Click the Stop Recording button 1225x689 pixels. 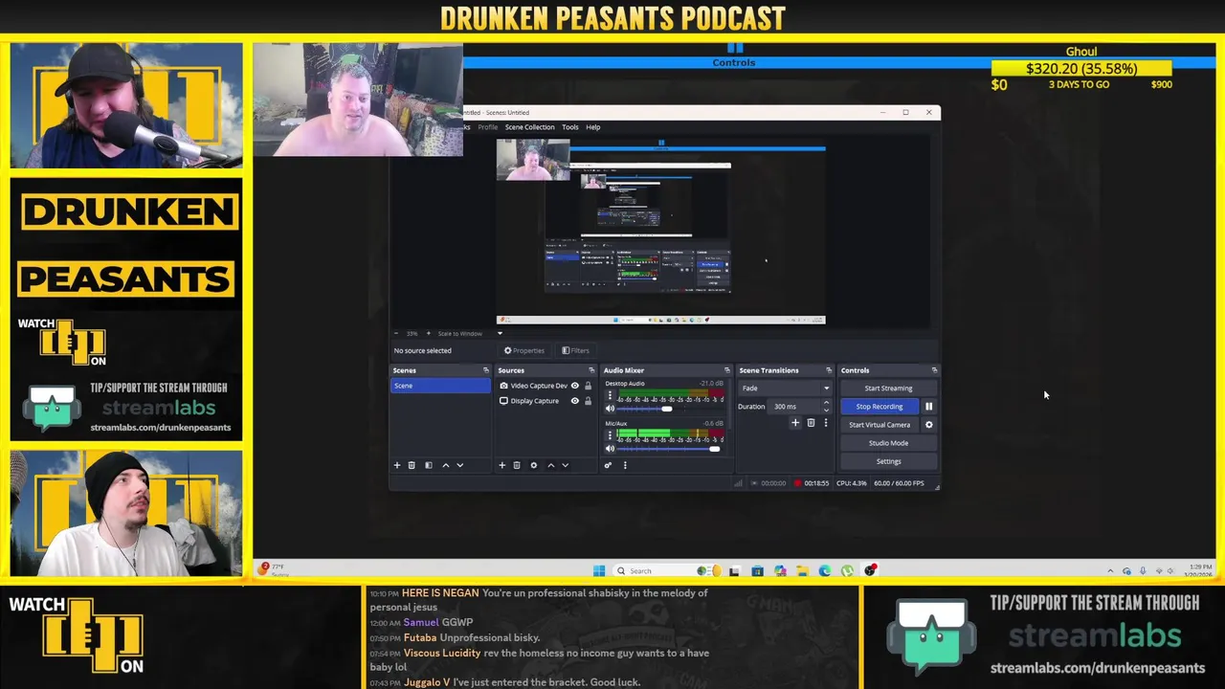click(x=879, y=407)
